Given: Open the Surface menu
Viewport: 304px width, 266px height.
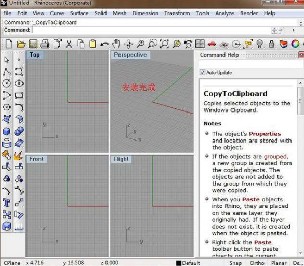Looking at the screenshot, I should coord(79,13).
